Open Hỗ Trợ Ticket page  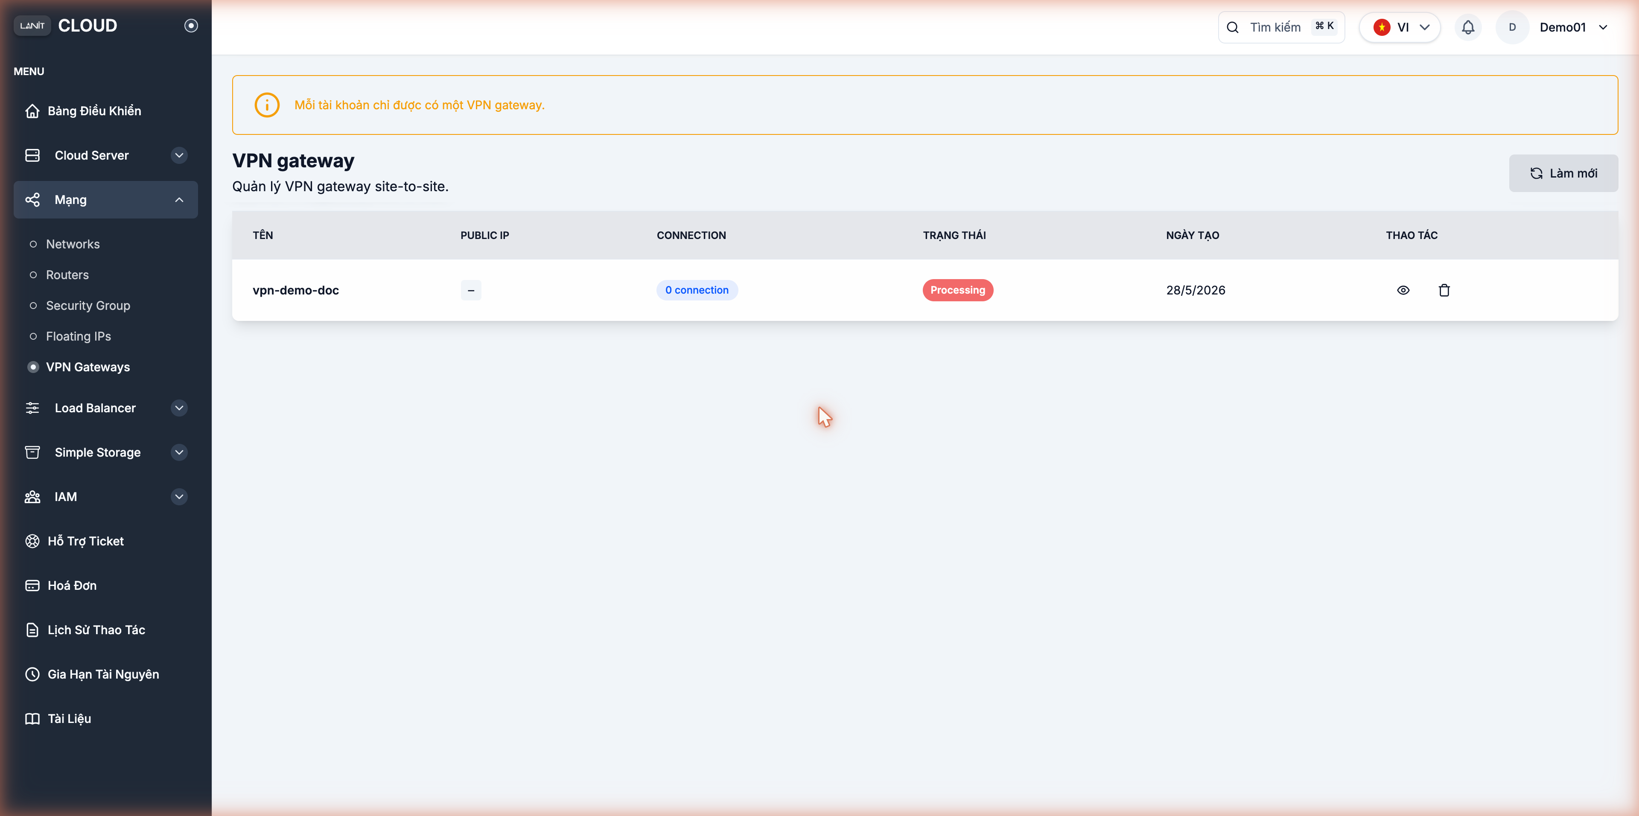tap(86, 541)
